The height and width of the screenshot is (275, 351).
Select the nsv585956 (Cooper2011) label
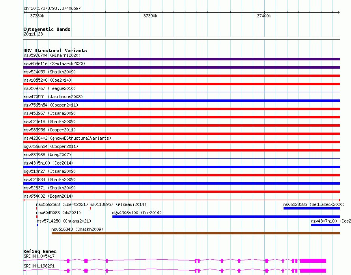point(50,130)
